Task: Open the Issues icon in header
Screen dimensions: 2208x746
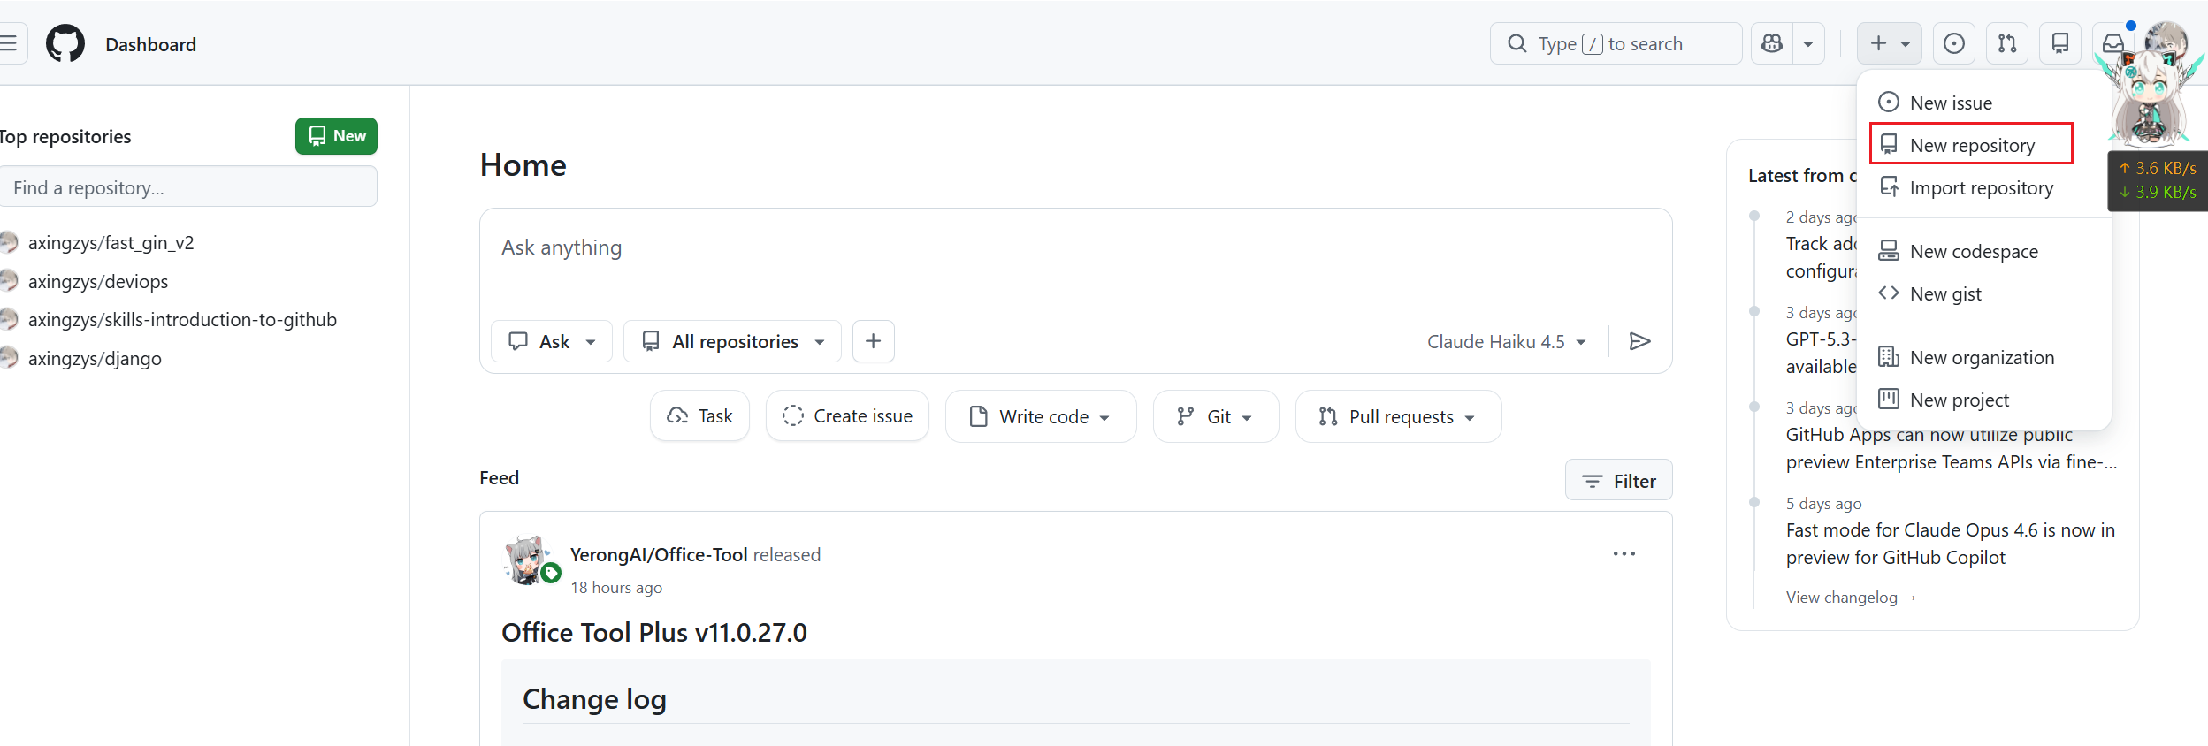Action: tap(1954, 44)
